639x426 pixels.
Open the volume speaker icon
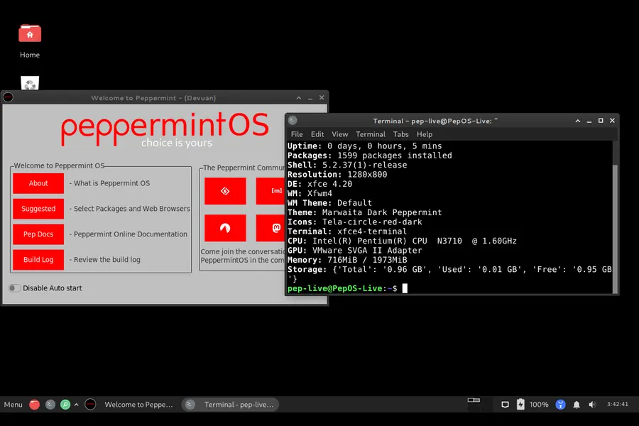592,405
